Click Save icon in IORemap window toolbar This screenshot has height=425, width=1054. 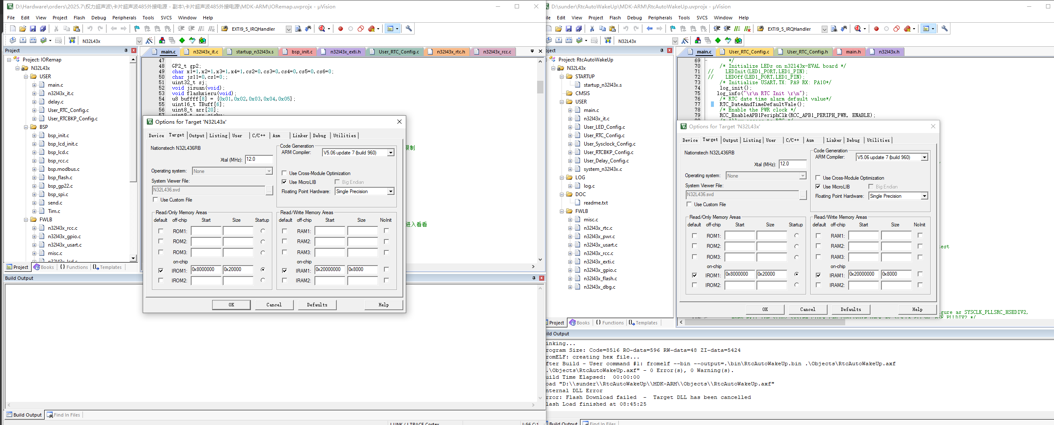click(33, 29)
